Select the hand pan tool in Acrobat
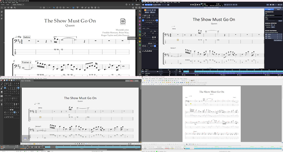Screen dimensions: 283x152 tap(57, 8)
